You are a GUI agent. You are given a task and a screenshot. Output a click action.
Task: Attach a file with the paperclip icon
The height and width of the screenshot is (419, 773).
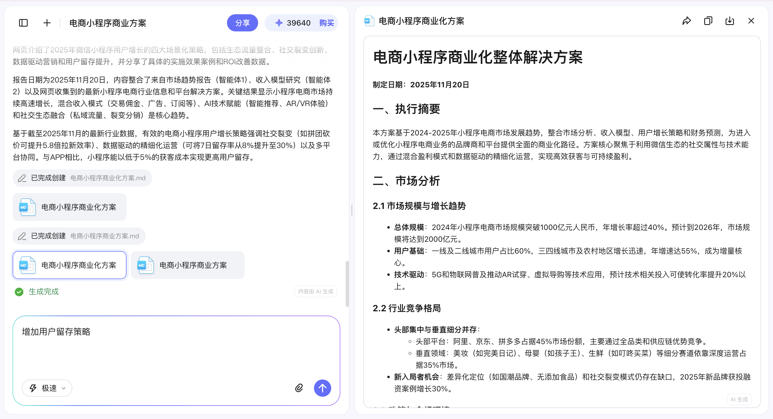click(x=299, y=388)
